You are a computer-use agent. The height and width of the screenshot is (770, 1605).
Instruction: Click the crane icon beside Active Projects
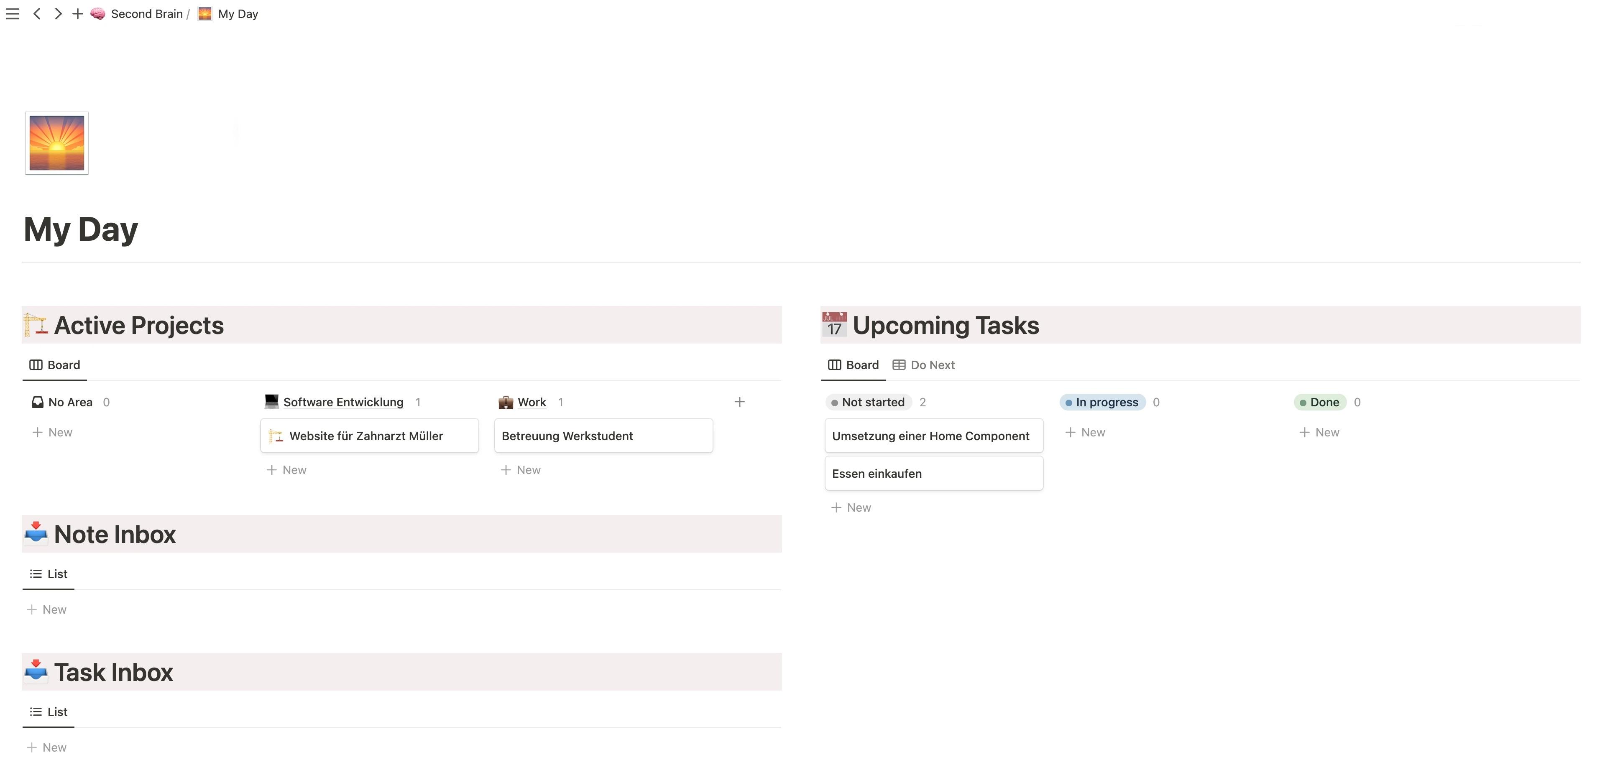pos(36,325)
